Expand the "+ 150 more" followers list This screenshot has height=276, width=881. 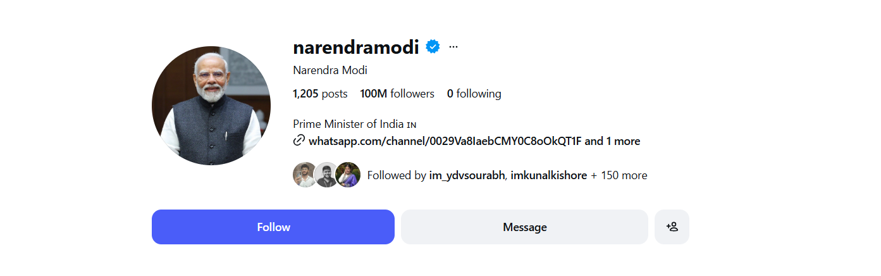[619, 175]
